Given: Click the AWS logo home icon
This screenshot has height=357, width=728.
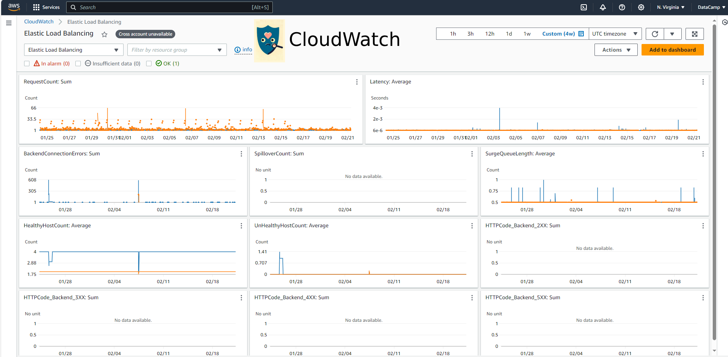Looking at the screenshot, I should click(x=14, y=7).
